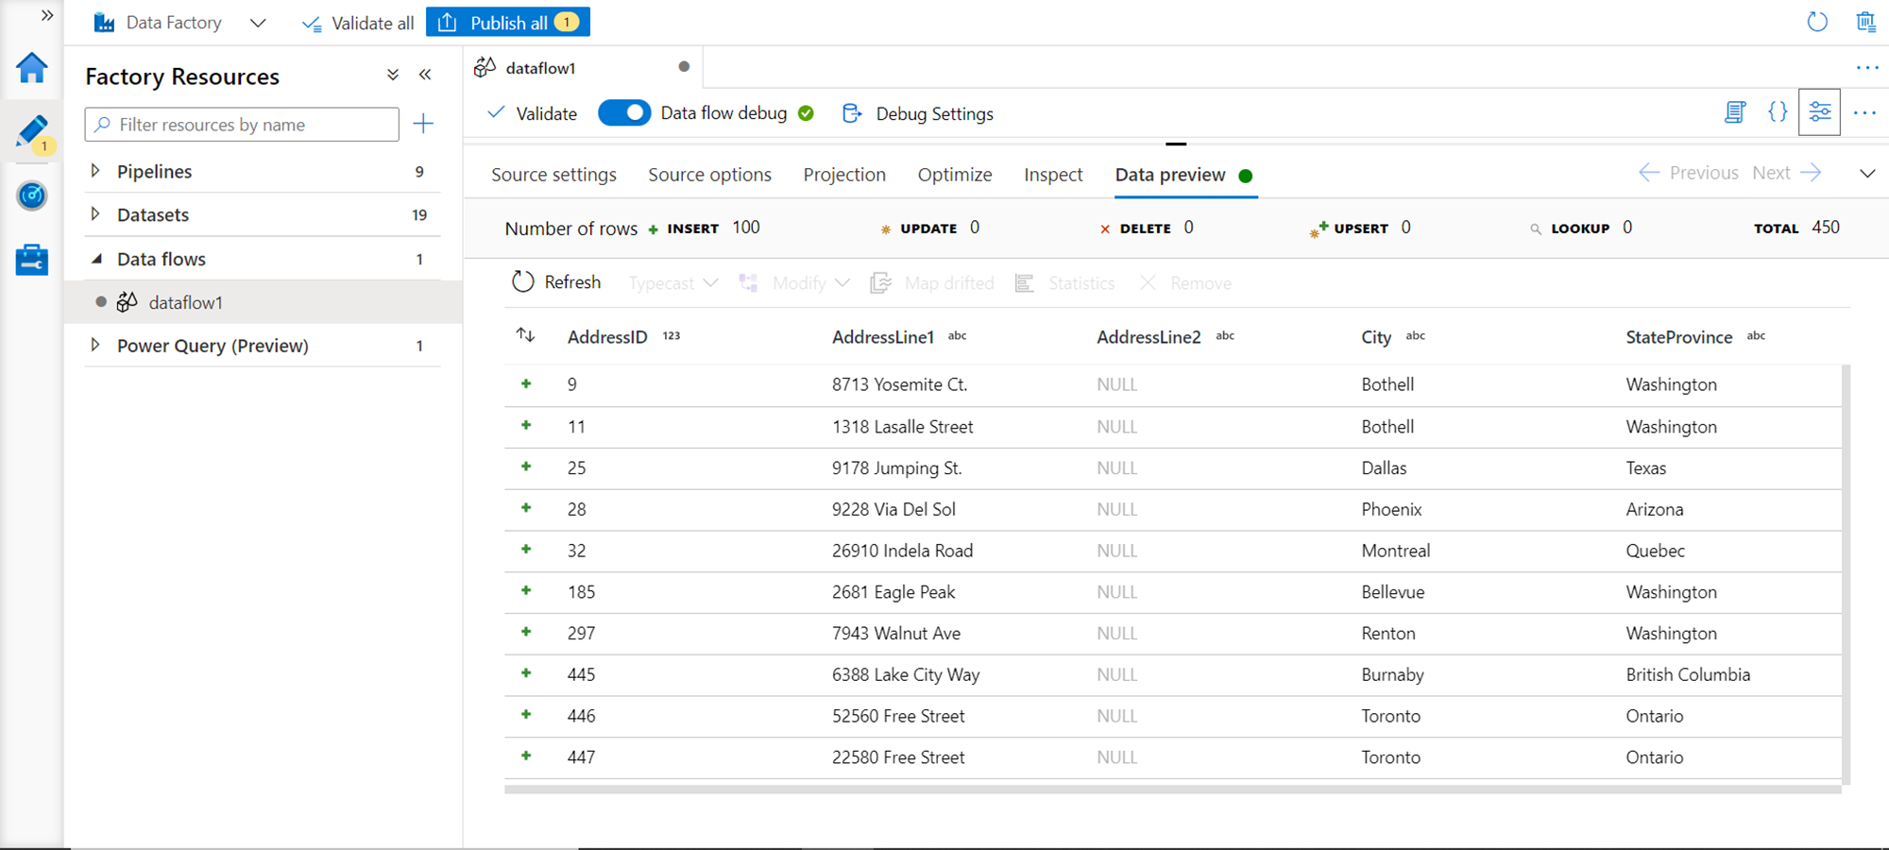The width and height of the screenshot is (1889, 850).
Task: Toggle Data flow debug switch off
Action: click(x=624, y=113)
